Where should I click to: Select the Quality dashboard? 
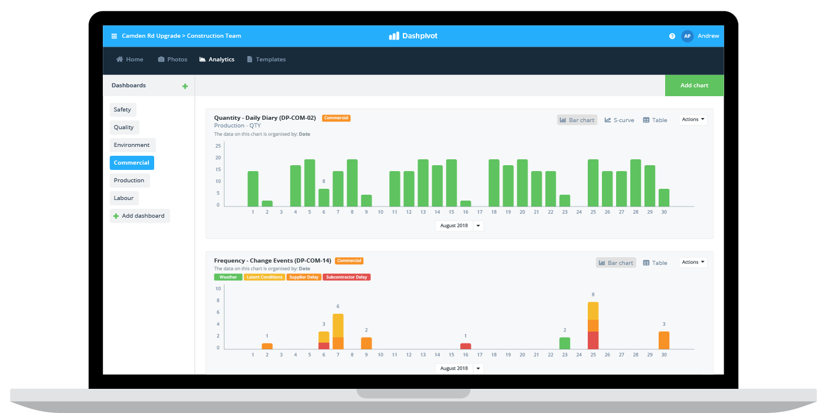124,127
